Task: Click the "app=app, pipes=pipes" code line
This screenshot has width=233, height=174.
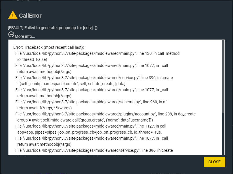Action: coord(89,132)
